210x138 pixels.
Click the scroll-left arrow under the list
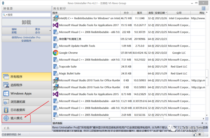(54, 118)
